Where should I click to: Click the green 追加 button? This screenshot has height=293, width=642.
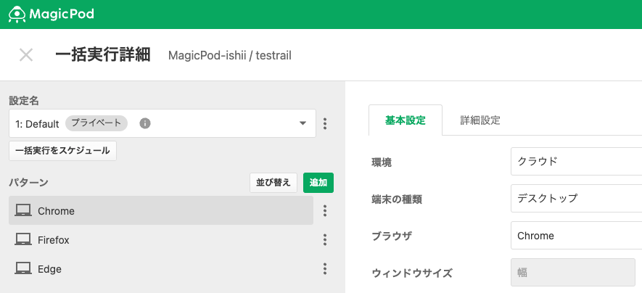click(318, 183)
